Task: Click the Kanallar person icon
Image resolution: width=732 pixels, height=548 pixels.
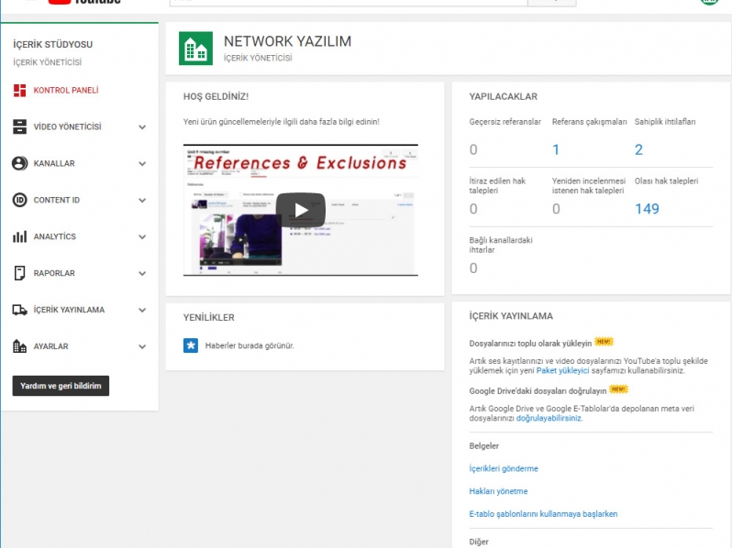Action: coord(19,163)
